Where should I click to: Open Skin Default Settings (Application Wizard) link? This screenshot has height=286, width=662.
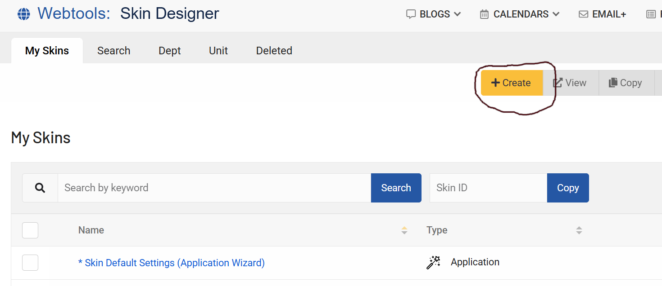tap(171, 263)
